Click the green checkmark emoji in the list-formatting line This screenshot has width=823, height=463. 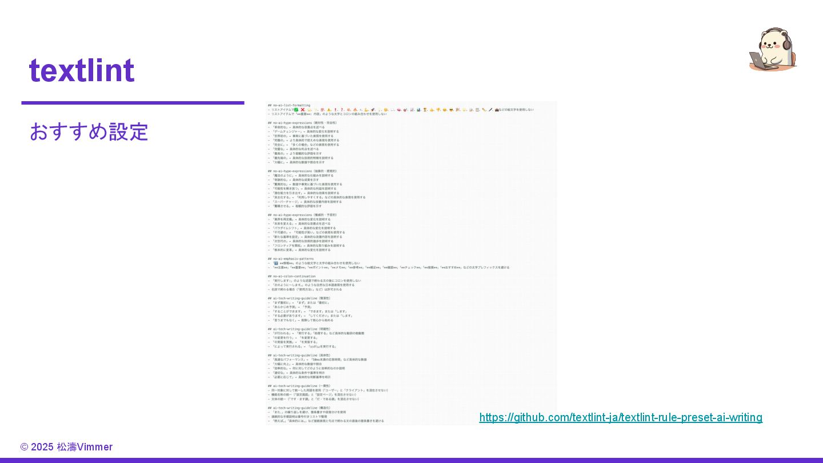pyautogui.click(x=296, y=110)
